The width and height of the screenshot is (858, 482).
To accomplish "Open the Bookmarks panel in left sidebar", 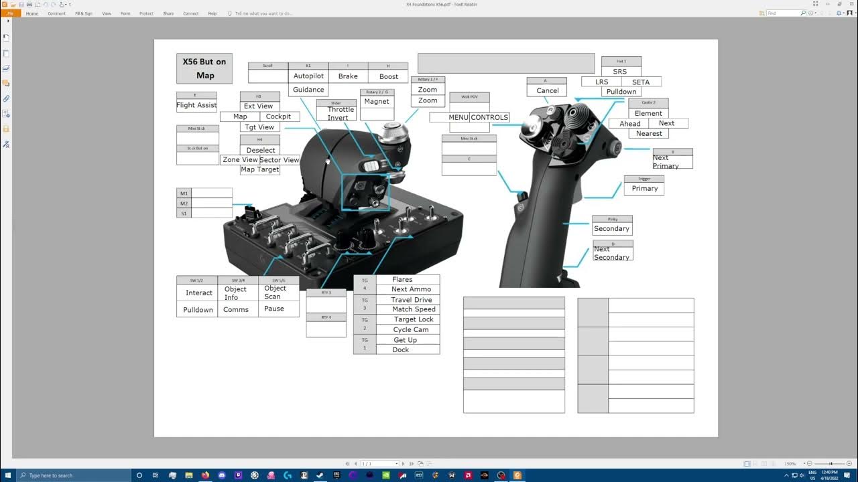I will pos(6,37).
